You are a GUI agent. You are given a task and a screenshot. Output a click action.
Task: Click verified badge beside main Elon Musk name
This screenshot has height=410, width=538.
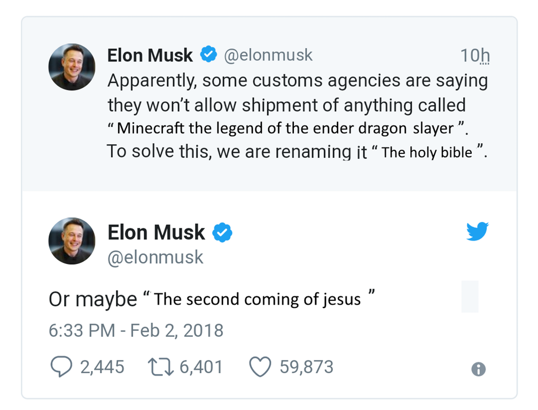(222, 233)
